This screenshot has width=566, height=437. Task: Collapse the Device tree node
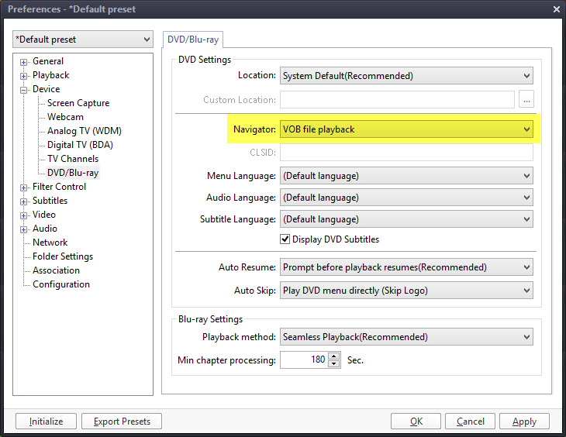(24, 90)
